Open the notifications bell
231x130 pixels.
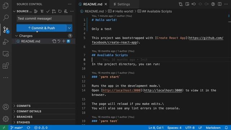point(226,127)
